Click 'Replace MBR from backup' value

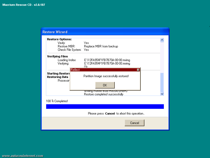(x=101, y=46)
